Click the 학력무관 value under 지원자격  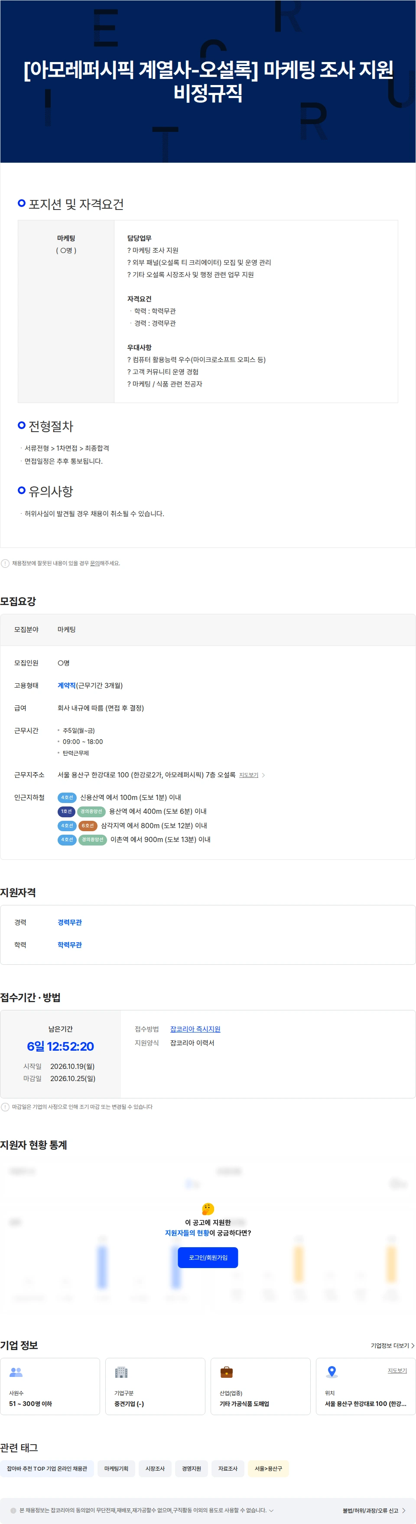(x=70, y=945)
